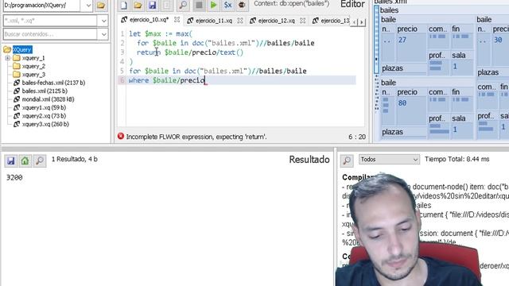Click the bailes root node in map

[x=389, y=10]
